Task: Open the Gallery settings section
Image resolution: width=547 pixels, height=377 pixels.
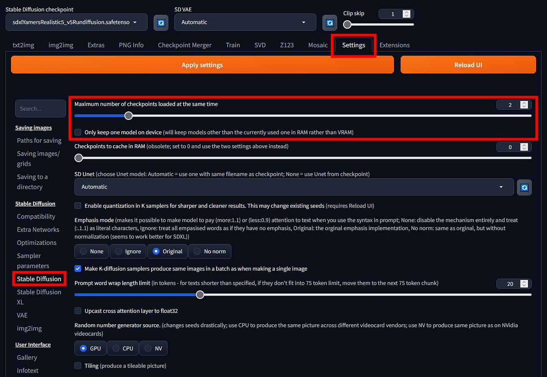Action: pyautogui.click(x=27, y=358)
